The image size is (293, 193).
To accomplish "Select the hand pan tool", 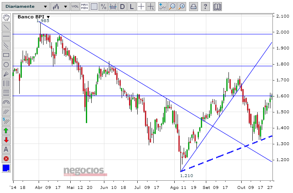I will [x=6, y=18].
